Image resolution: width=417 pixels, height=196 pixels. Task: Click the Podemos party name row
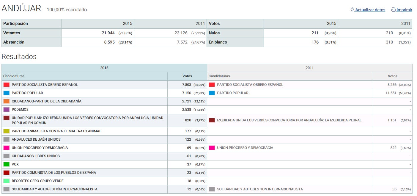(20, 110)
